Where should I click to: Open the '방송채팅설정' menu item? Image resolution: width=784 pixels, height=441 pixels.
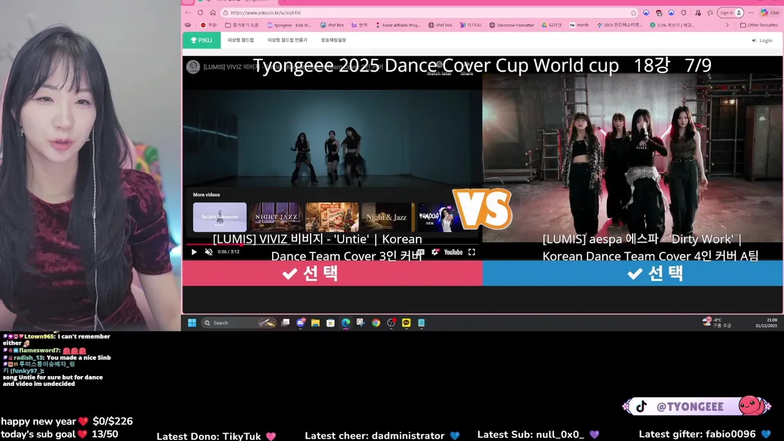pyautogui.click(x=334, y=40)
